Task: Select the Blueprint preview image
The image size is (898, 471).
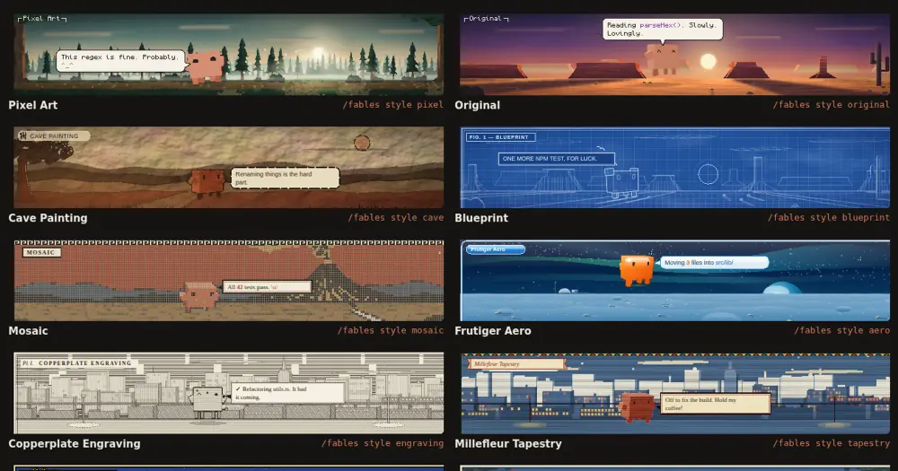Action: [x=675, y=167]
